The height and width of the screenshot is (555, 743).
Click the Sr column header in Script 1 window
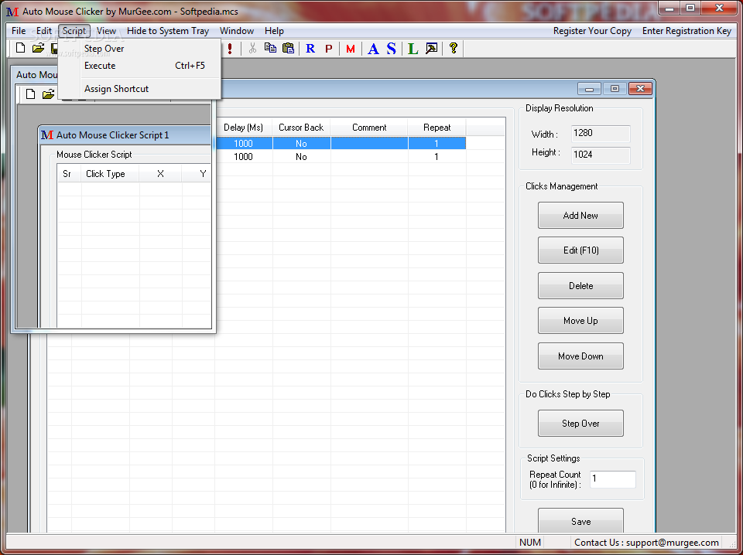[x=69, y=174]
